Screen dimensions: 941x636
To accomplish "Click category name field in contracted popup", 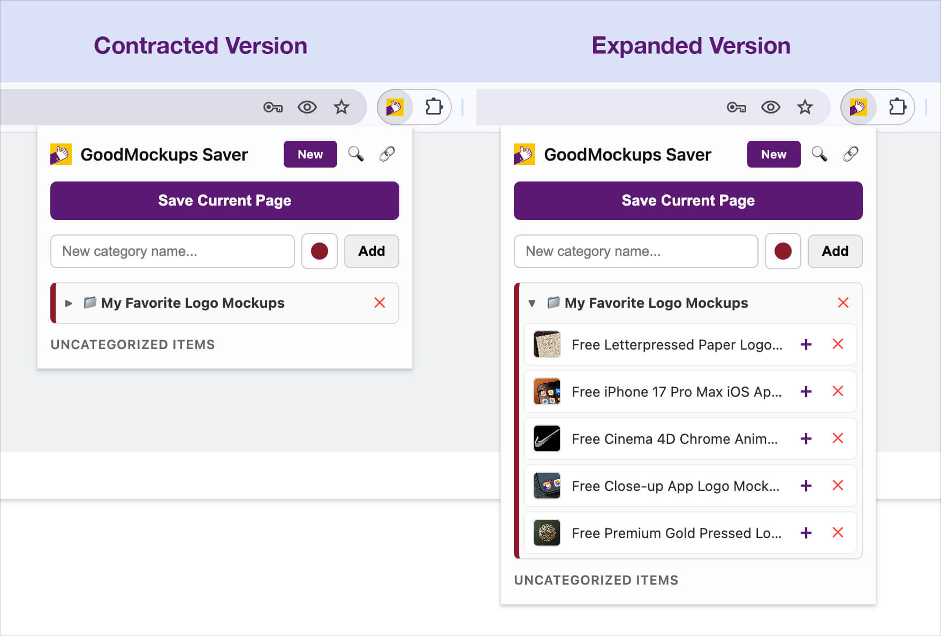I will tap(172, 251).
